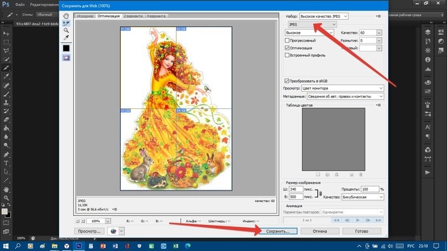Switch to the 4 варианта tab

156,16
